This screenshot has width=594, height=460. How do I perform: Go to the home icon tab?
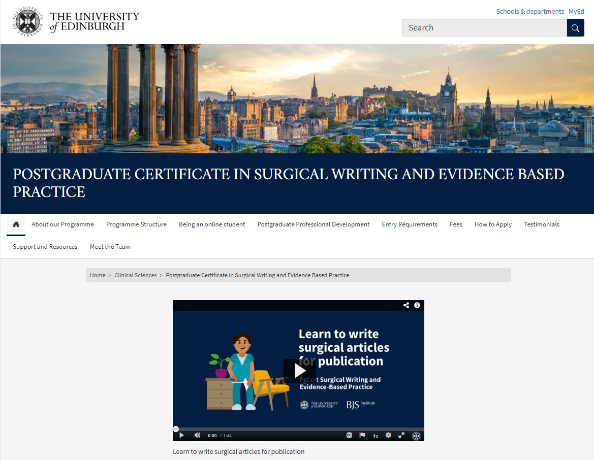click(x=16, y=224)
